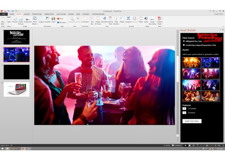Insert a SmartArt graphic

click(47, 20)
